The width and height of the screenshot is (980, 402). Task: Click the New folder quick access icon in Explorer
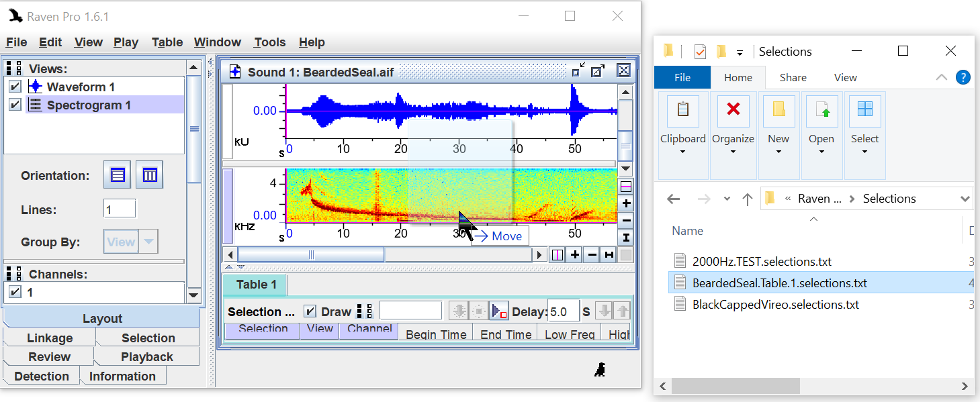[721, 52]
